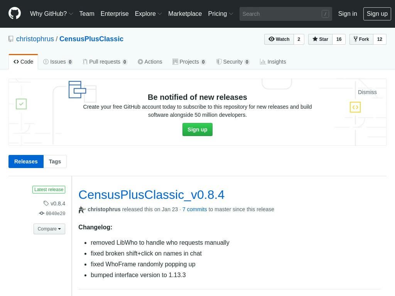Click the tag icon beside v0.8.4

pos(46,203)
